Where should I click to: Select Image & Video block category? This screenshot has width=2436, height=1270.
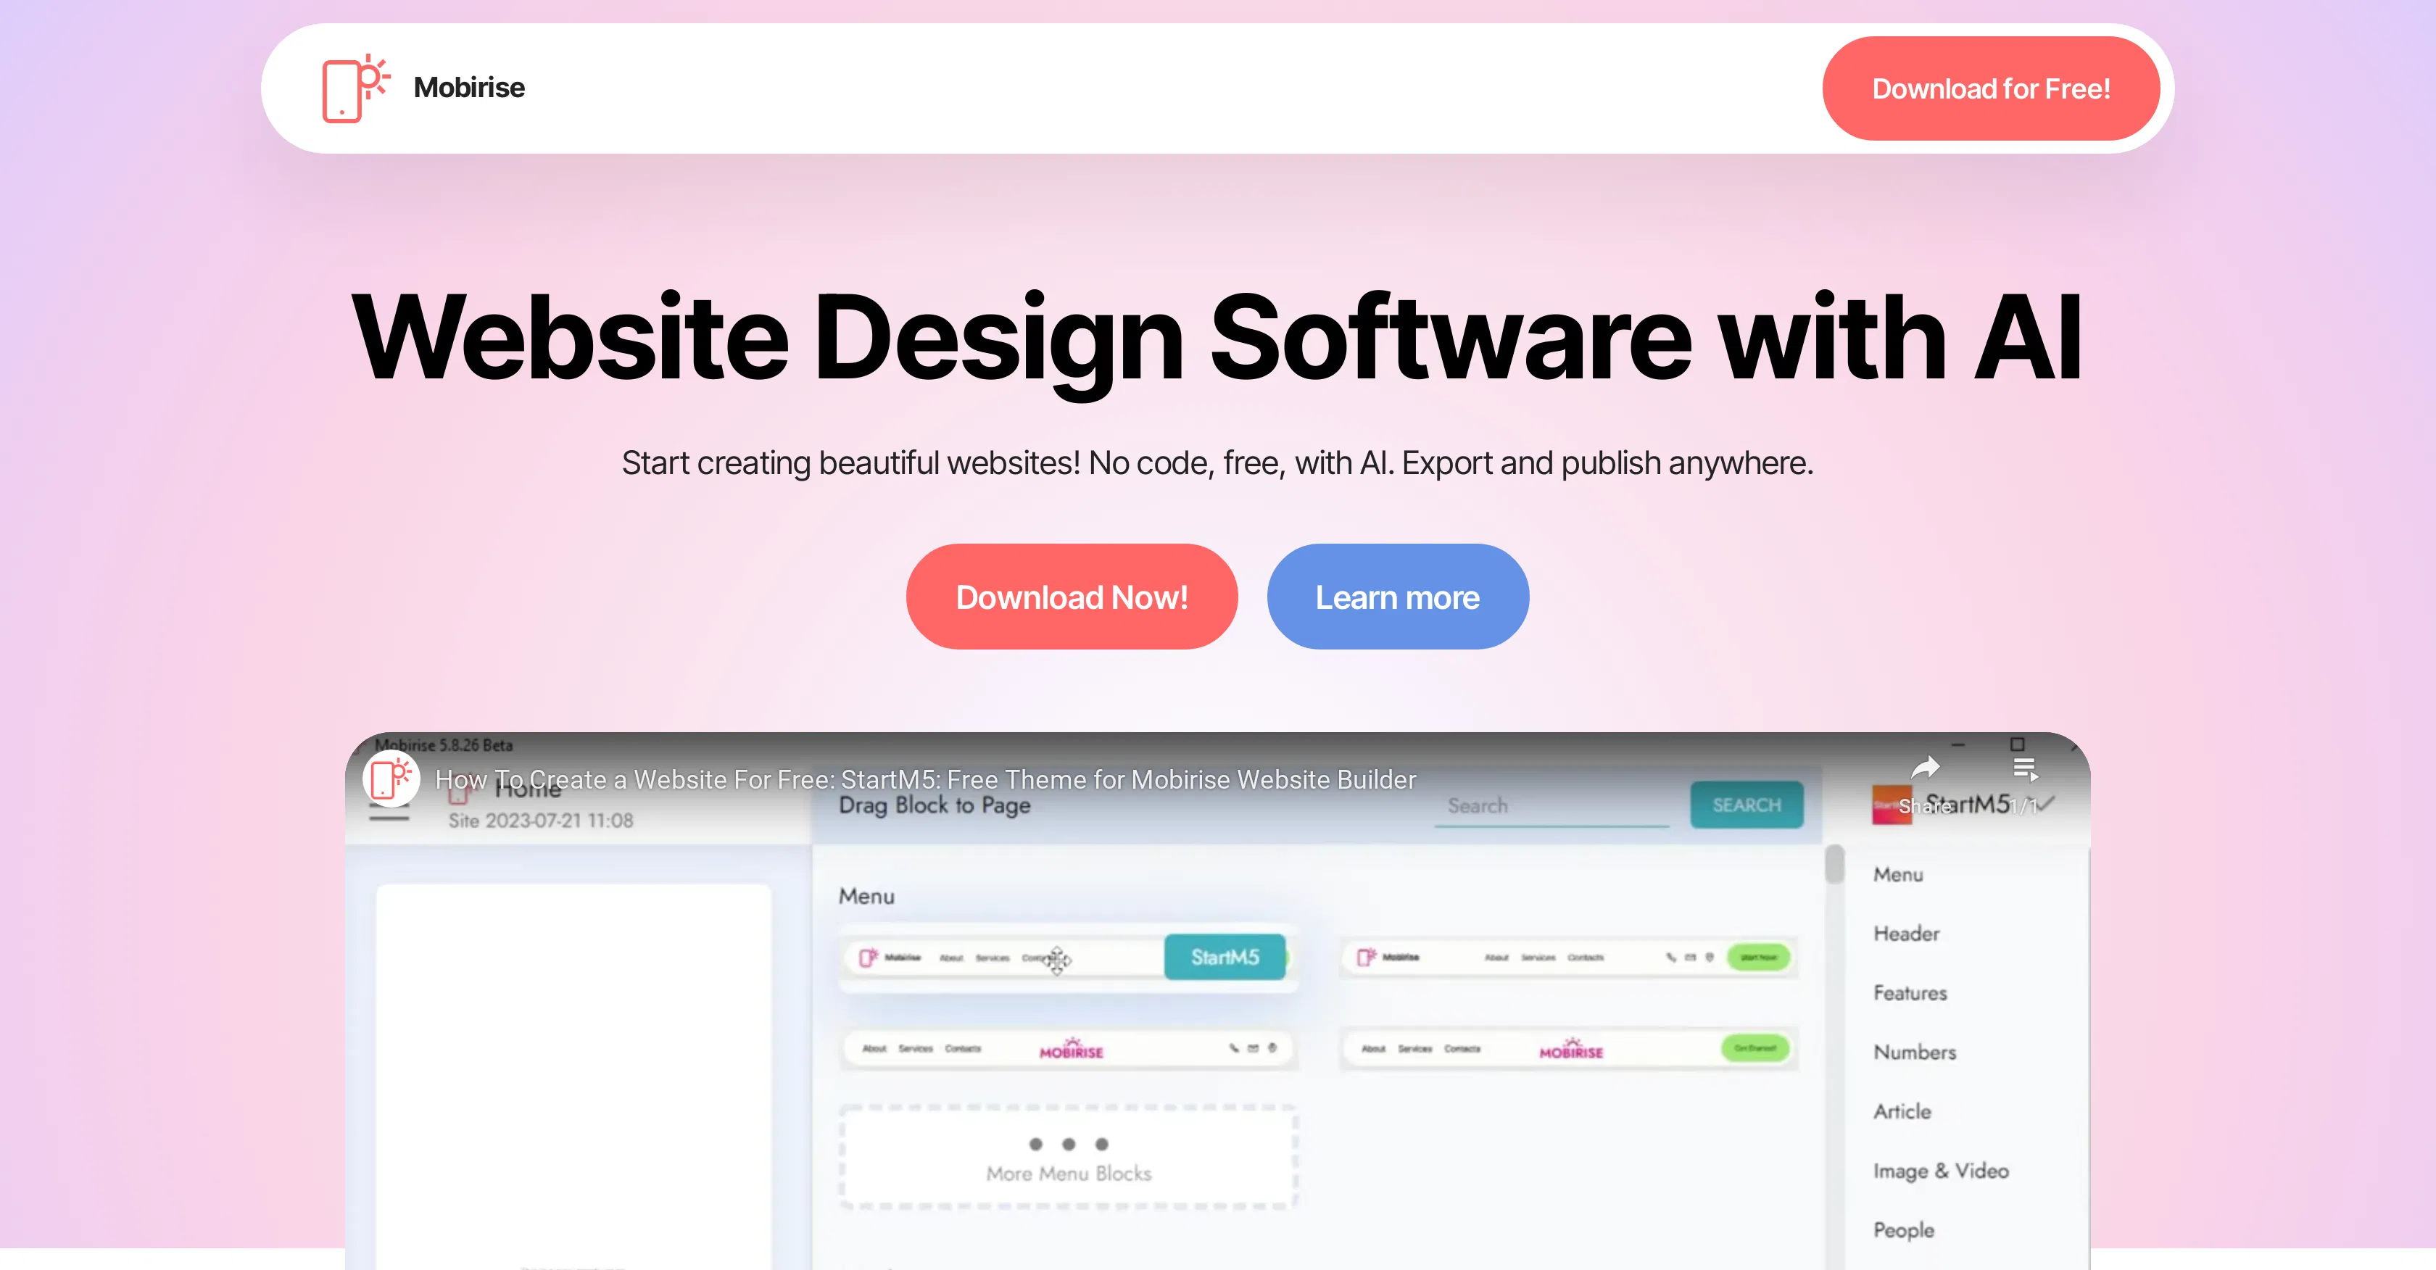(1941, 1171)
